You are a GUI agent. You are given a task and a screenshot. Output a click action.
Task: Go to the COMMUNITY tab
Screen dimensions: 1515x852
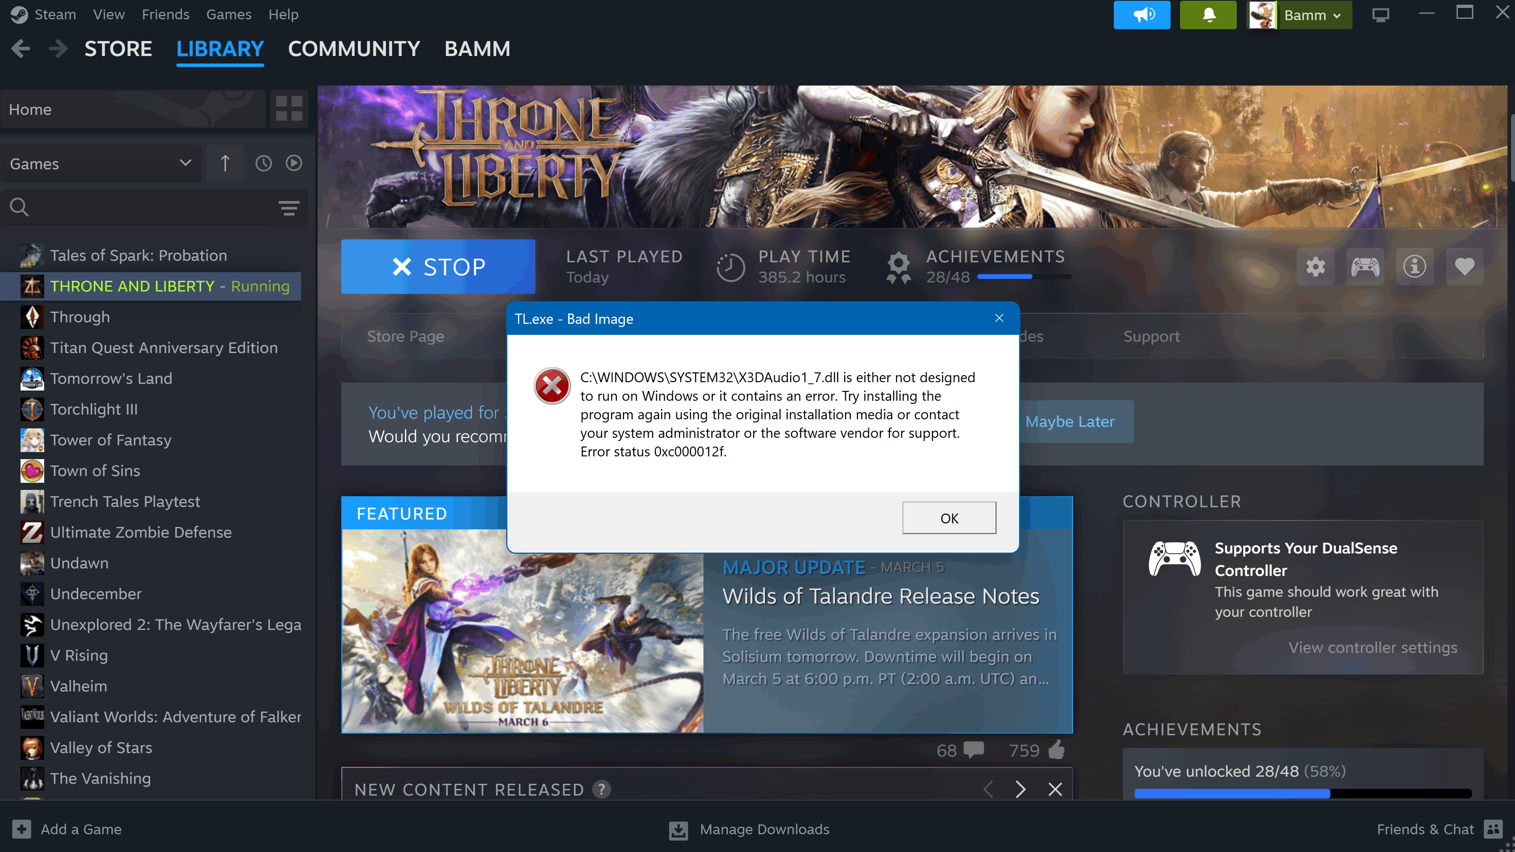[354, 49]
